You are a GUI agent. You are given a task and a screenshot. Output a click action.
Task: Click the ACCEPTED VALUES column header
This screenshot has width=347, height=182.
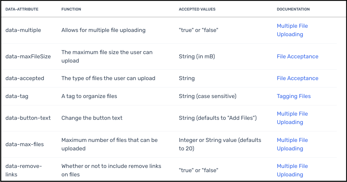coord(197,9)
